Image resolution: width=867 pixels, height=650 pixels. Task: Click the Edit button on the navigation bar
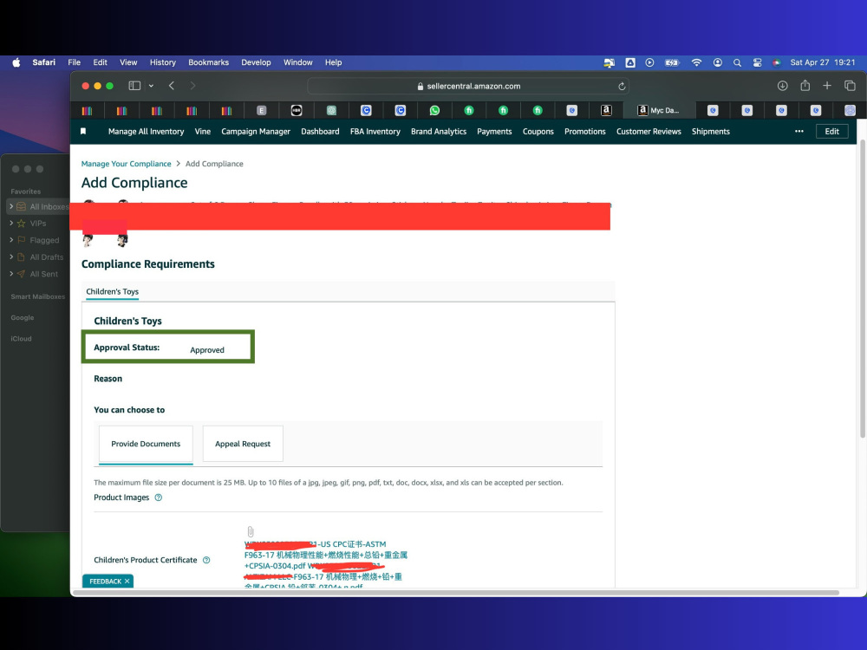click(831, 131)
